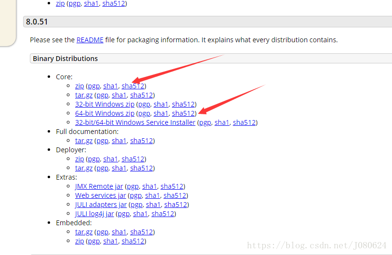The height and width of the screenshot is (255, 392).
Task: Download the Web services jar
Action: (101, 195)
